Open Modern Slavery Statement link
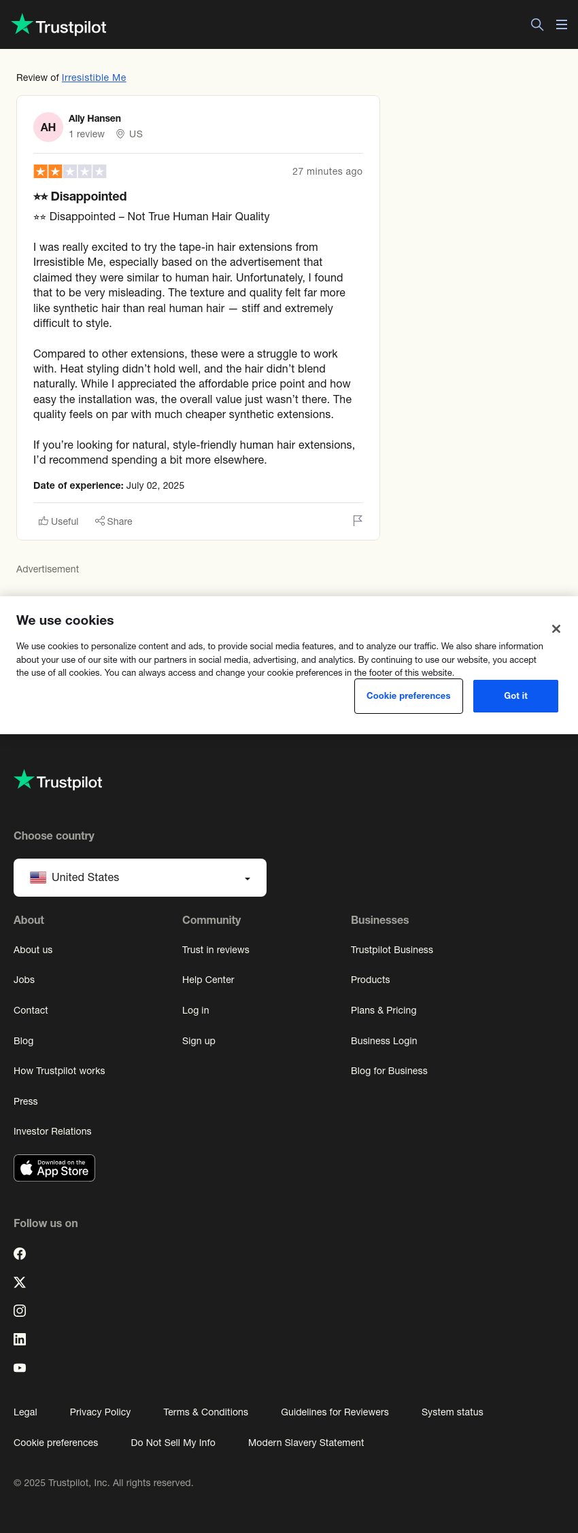 click(x=306, y=1443)
